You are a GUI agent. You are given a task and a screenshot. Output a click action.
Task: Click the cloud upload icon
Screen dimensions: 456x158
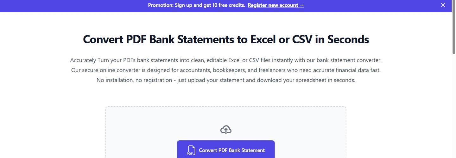226,130
